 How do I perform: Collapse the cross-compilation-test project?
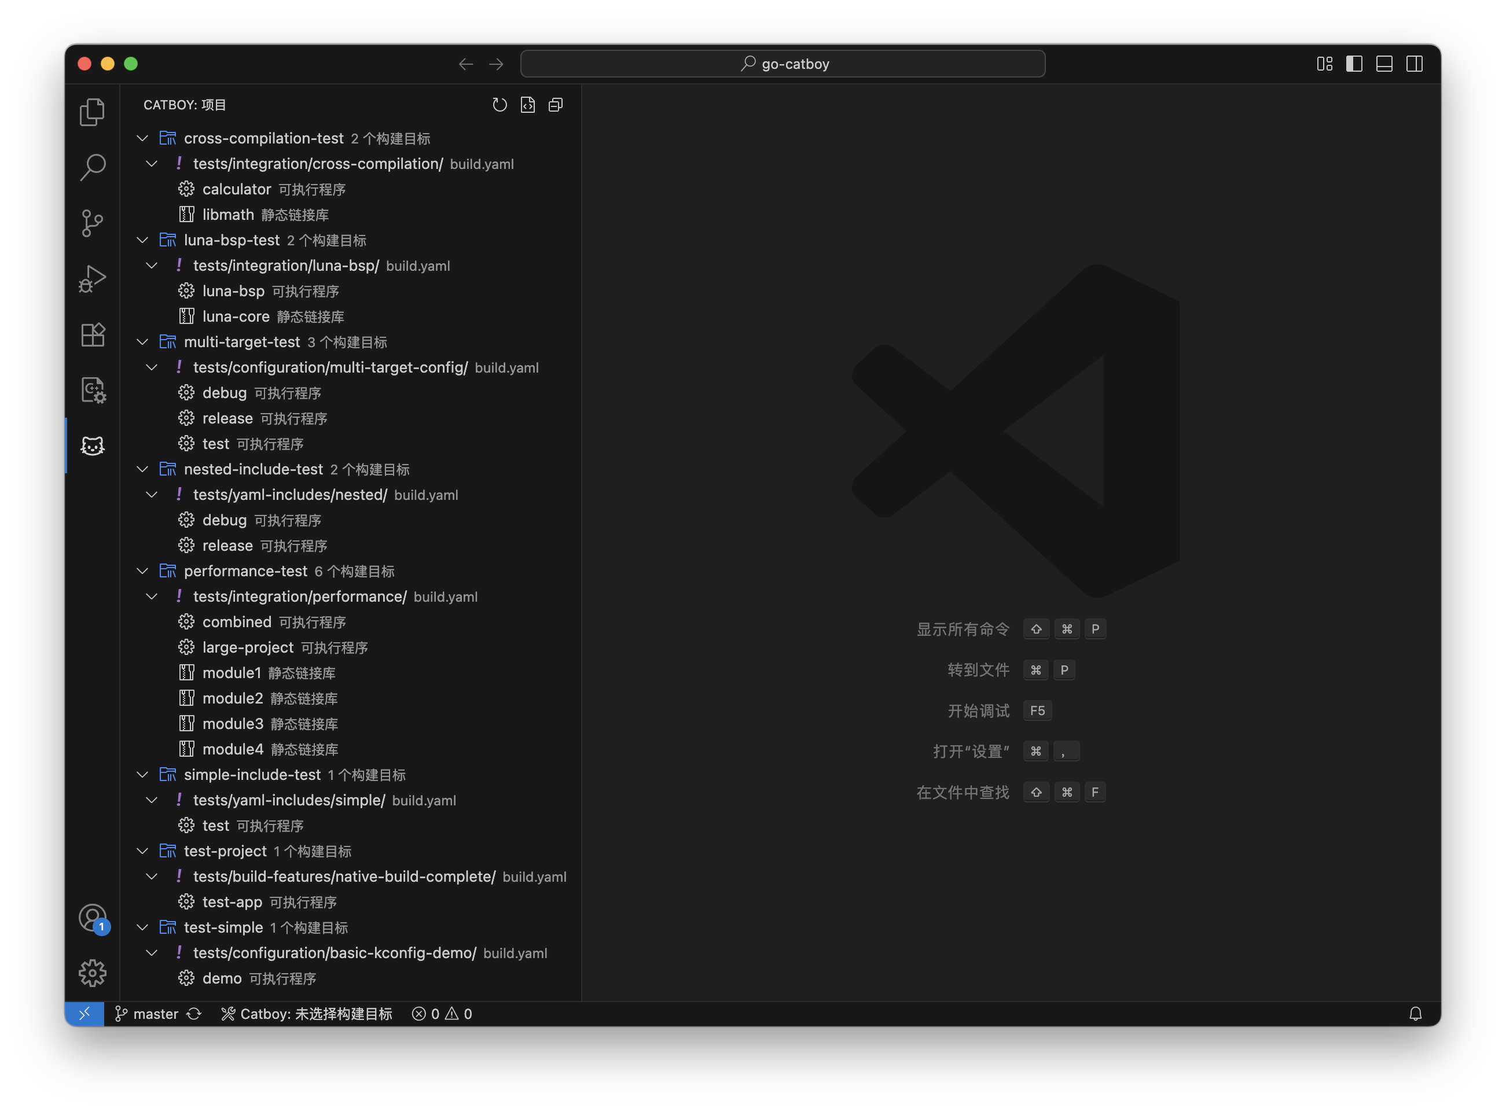click(142, 138)
